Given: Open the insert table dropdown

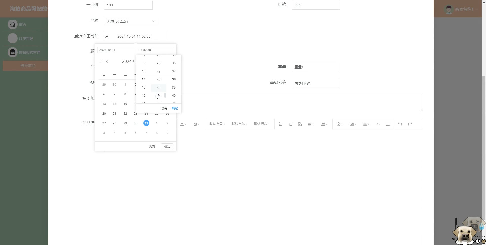Looking at the screenshot, I should tap(366, 124).
